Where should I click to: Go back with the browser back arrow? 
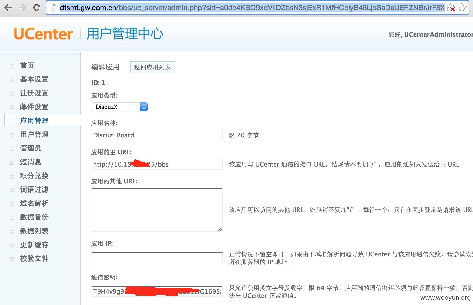coord(8,8)
